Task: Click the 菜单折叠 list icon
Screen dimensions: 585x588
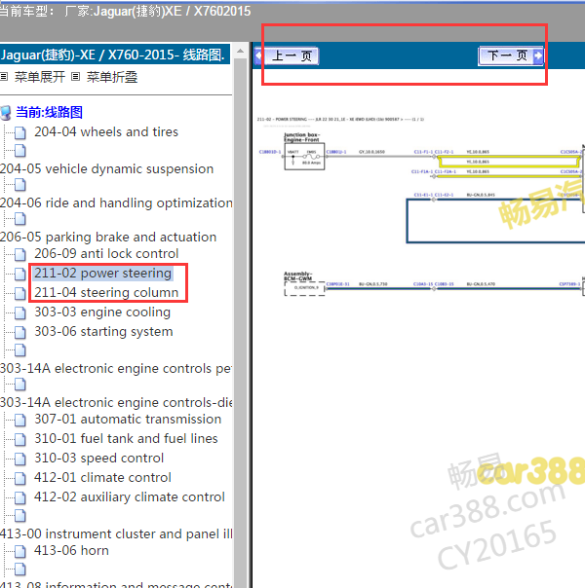Action: tap(75, 77)
